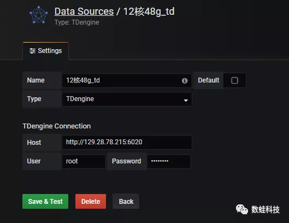The width and height of the screenshot is (289, 223).
Task: Click the User field containing root
Action: tap(84, 161)
